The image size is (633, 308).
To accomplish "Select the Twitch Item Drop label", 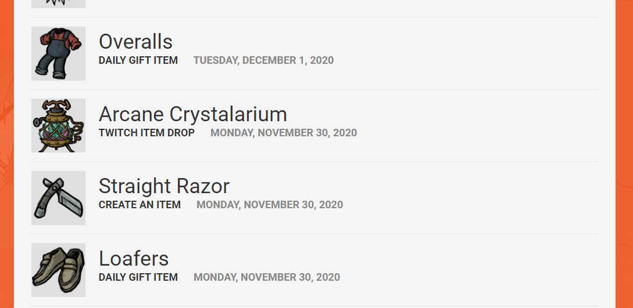I will (x=146, y=133).
